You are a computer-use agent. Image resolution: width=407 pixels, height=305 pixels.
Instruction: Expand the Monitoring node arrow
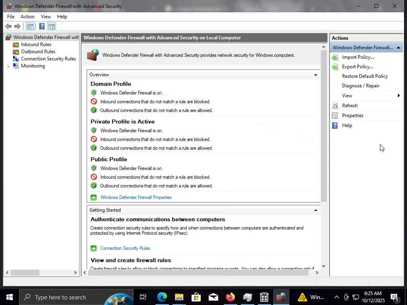(x=8, y=66)
